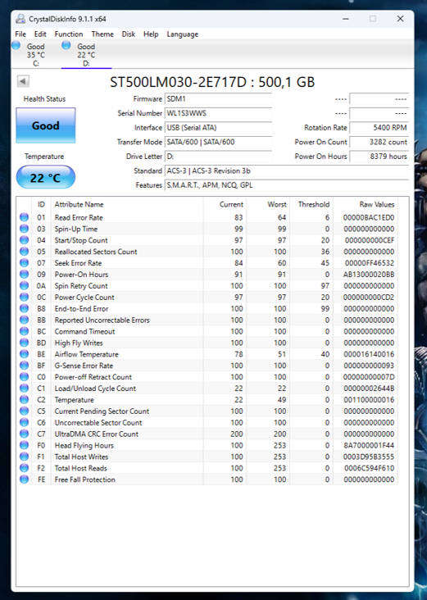427x600 pixels.
Task: Click the Power On Hours value 8379 hours
Action: pyautogui.click(x=379, y=156)
